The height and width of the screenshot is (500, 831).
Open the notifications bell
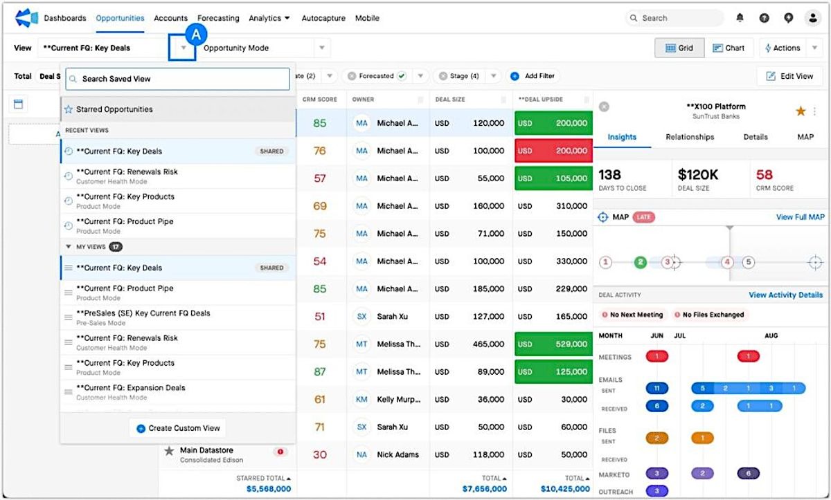point(740,18)
